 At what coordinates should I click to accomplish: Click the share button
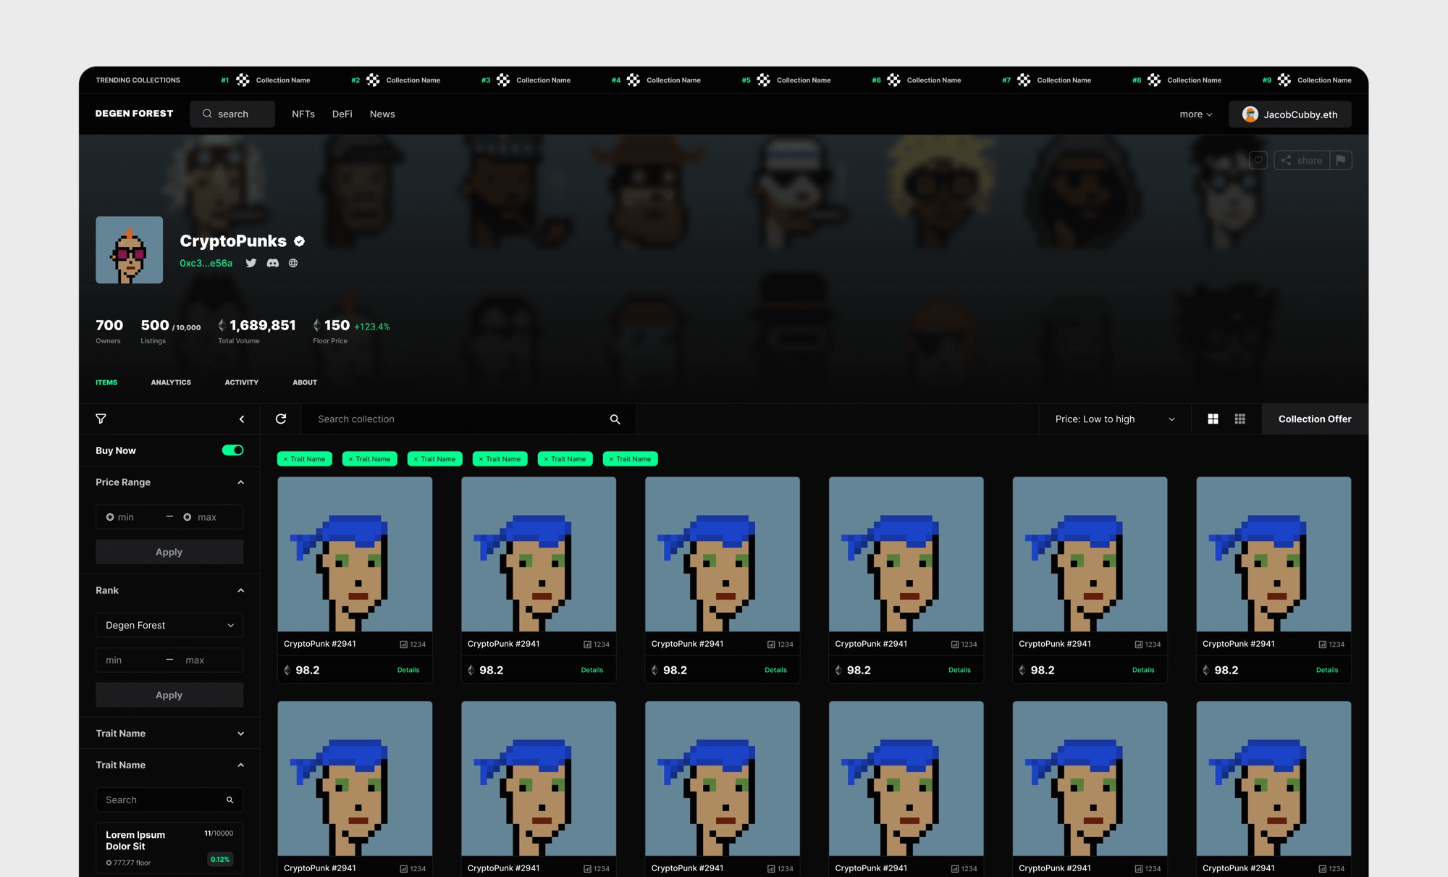click(x=1302, y=161)
